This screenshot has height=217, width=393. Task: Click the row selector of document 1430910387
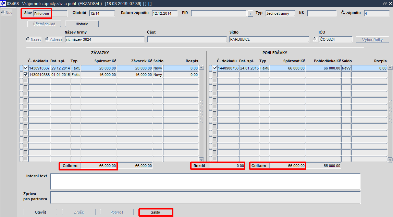point(21,68)
